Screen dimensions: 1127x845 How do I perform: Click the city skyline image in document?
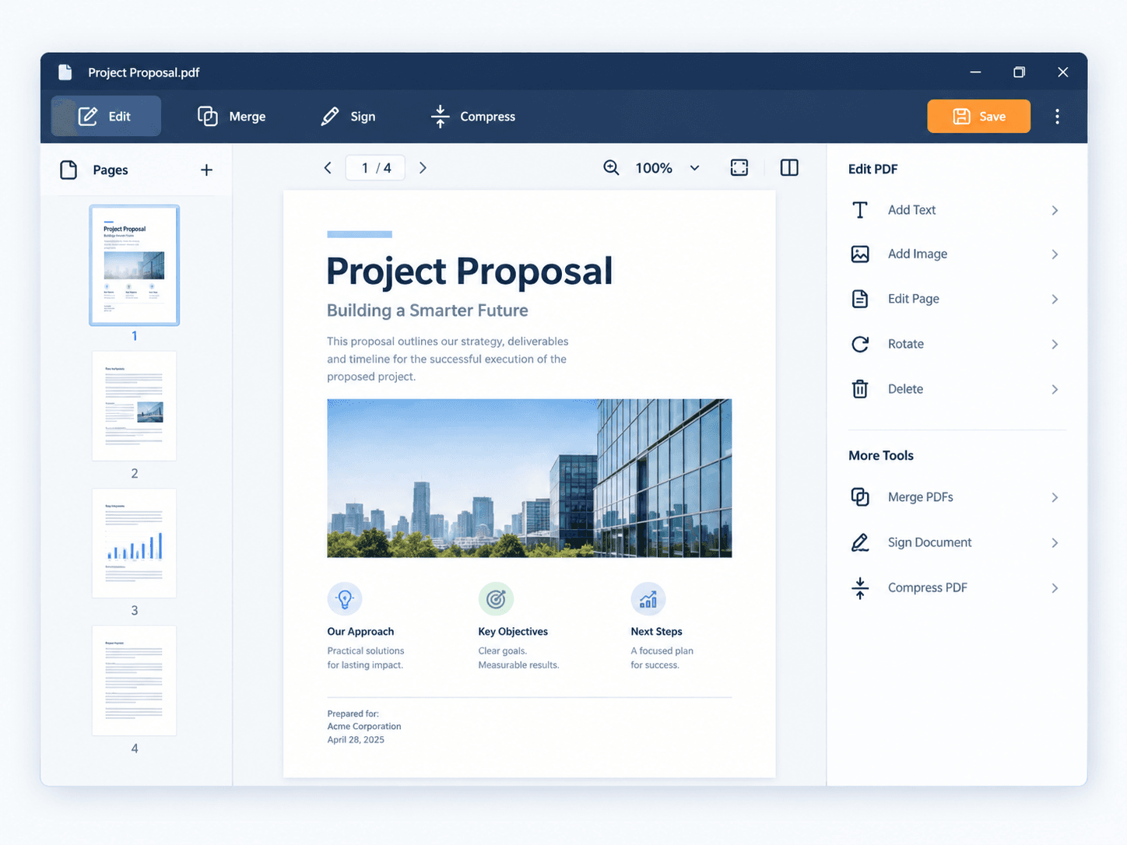click(x=529, y=479)
